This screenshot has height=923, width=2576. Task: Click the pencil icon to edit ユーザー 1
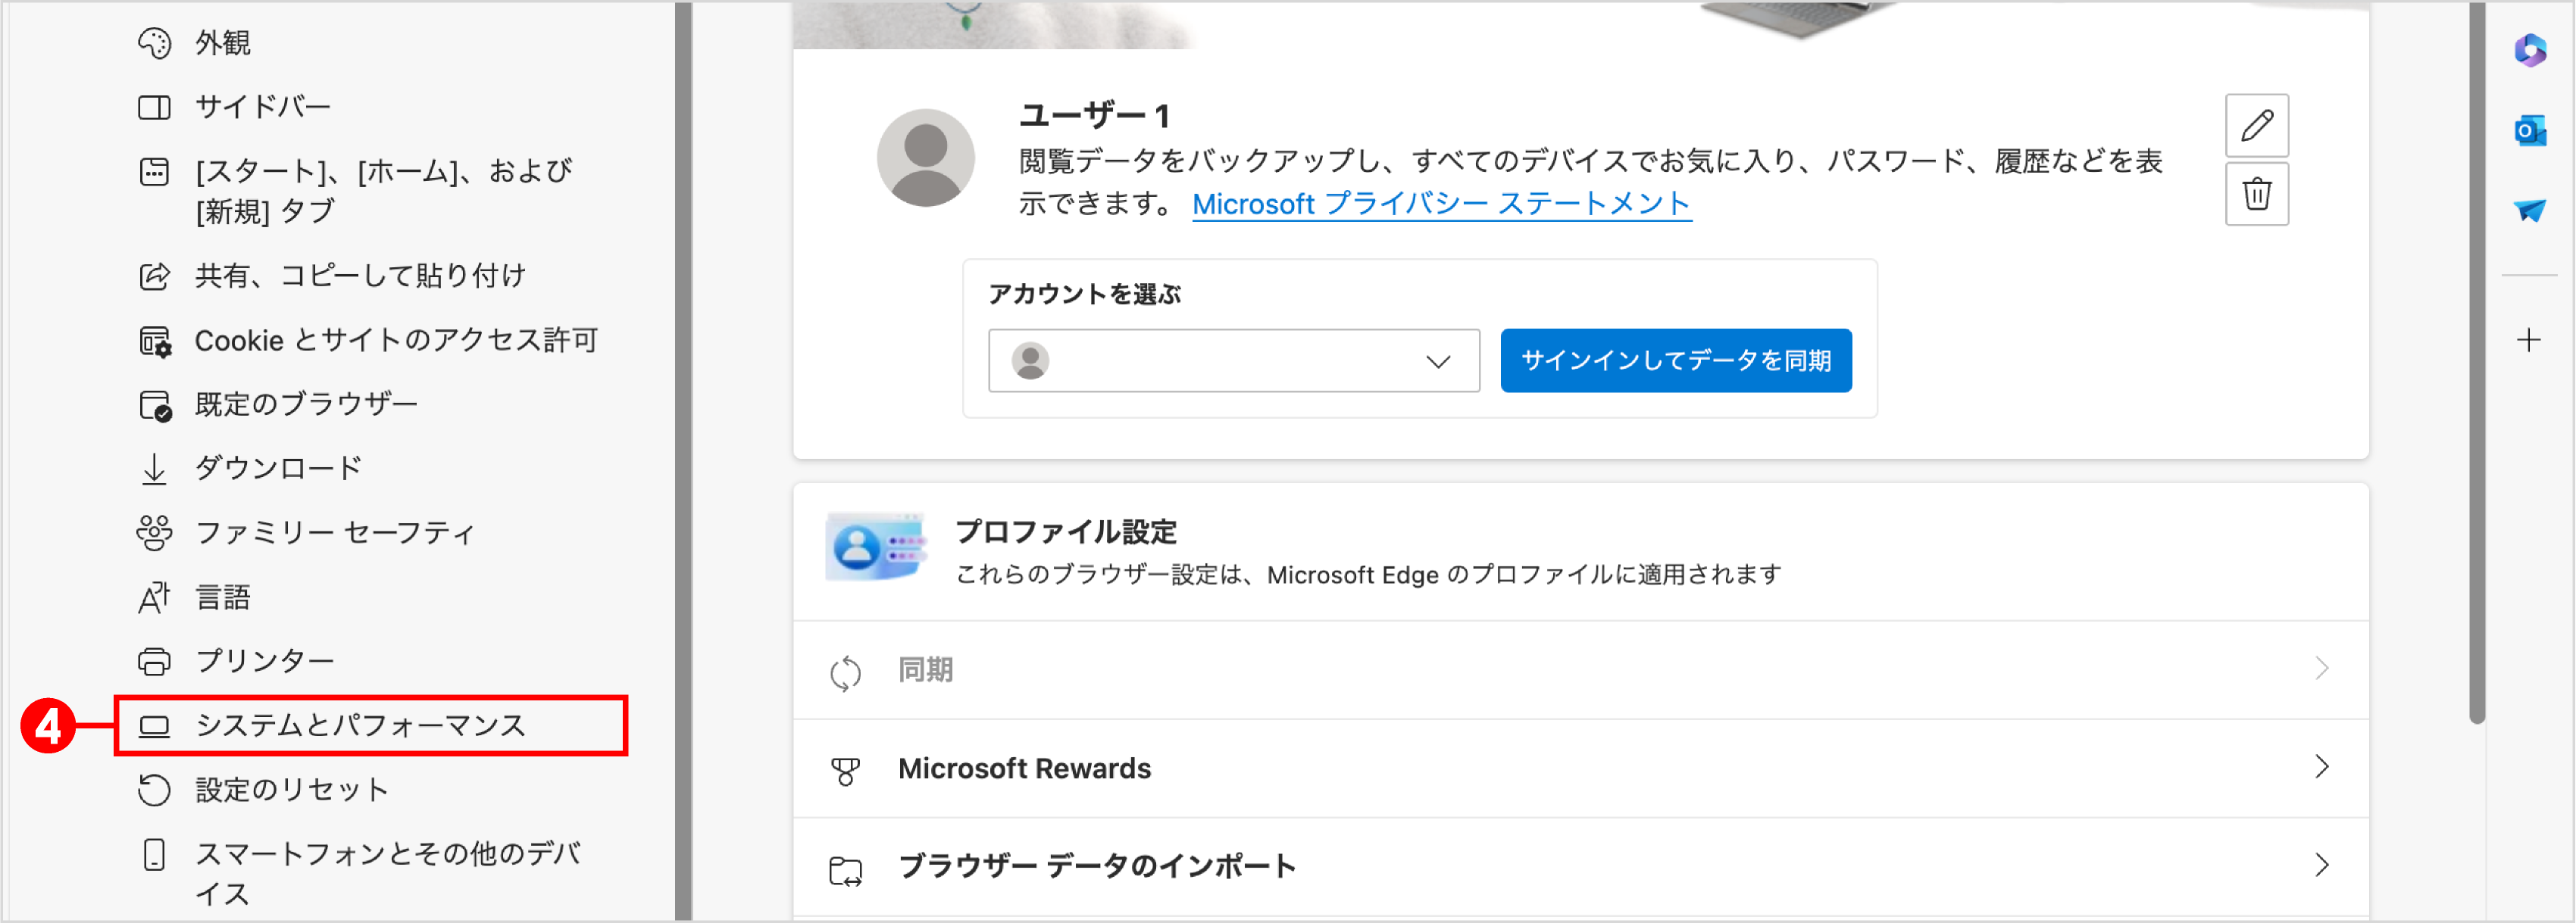coord(2257,124)
